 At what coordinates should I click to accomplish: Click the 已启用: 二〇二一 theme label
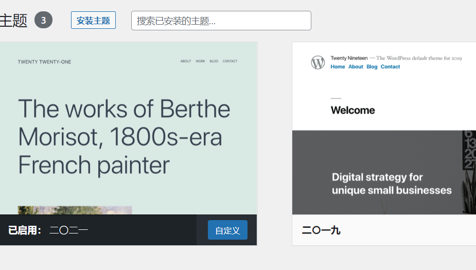coord(48,230)
